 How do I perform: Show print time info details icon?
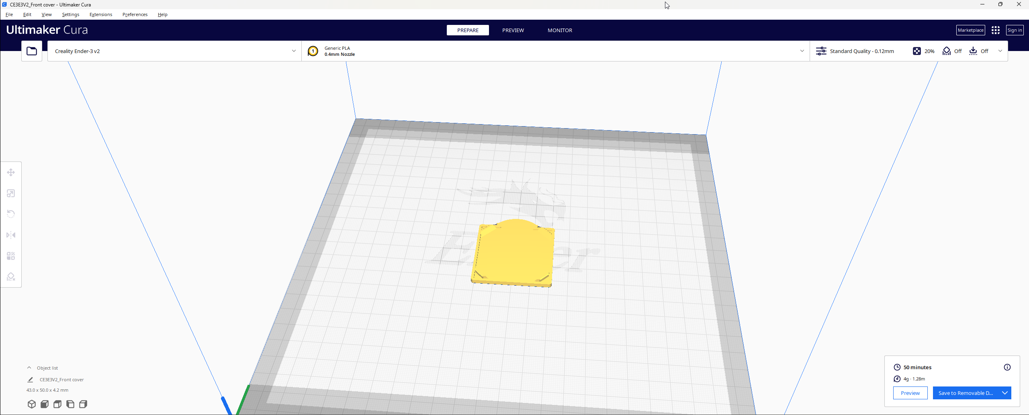click(1007, 367)
